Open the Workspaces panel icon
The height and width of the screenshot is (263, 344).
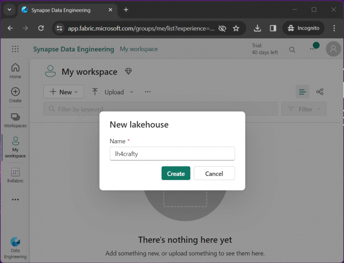click(15, 120)
